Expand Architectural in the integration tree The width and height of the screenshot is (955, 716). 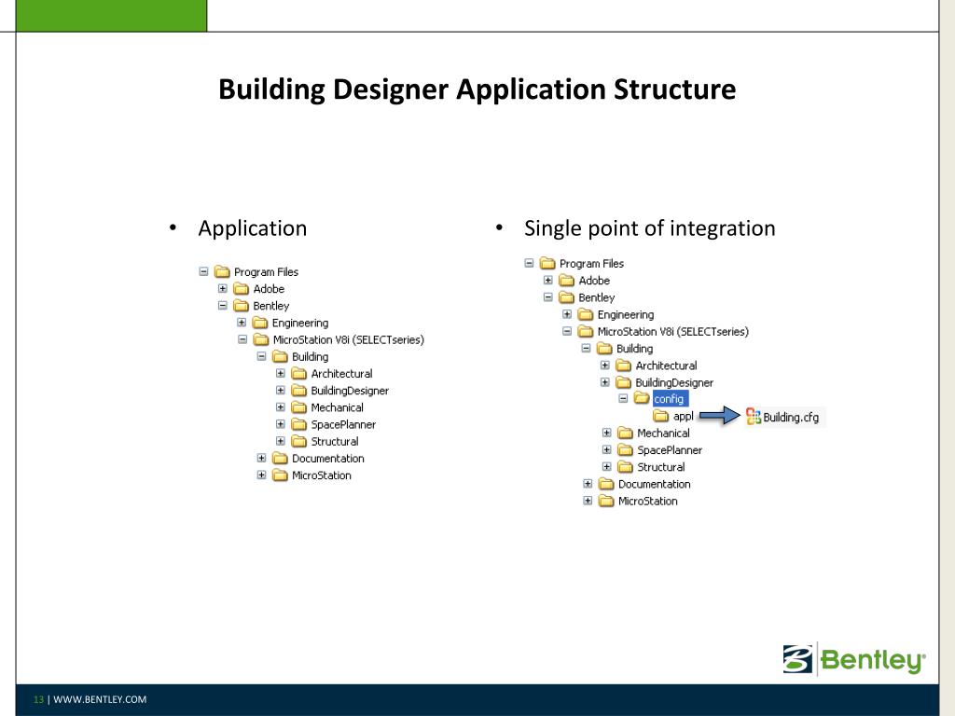[604, 365]
